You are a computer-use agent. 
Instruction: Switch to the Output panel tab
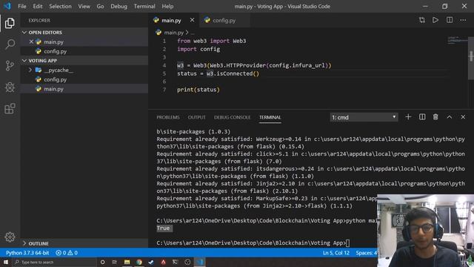196,117
